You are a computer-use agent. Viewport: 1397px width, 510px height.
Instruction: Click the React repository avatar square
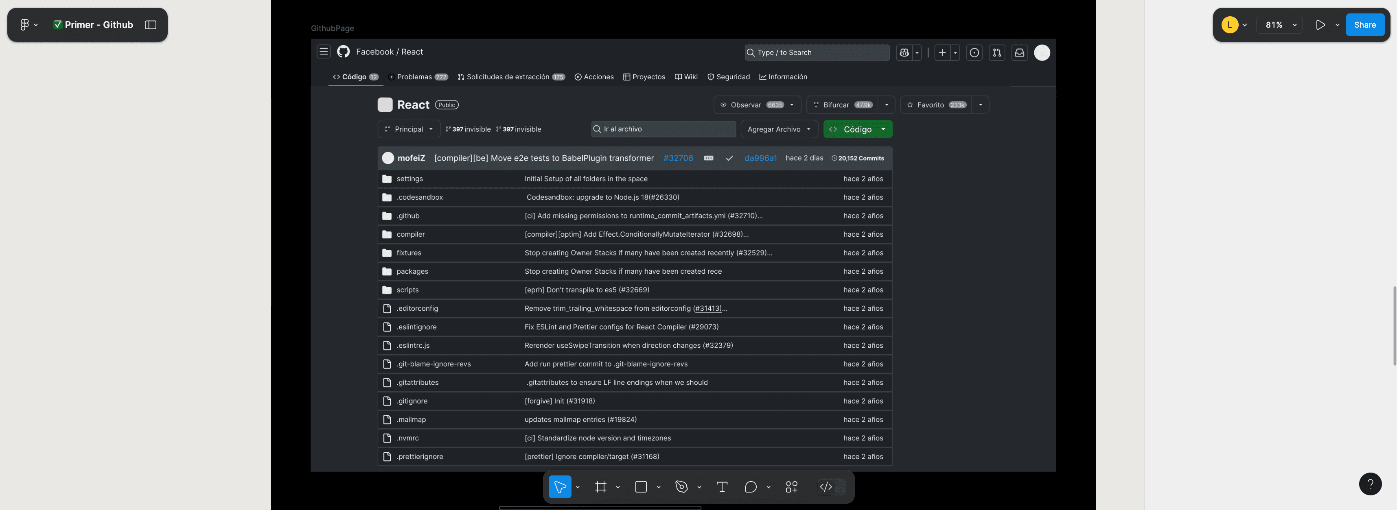385,105
